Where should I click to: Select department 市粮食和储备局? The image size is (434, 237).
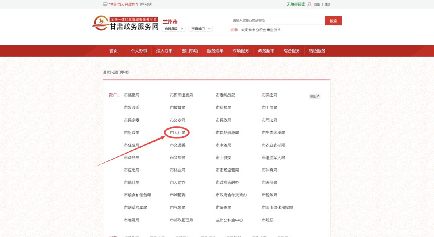pos(137,195)
